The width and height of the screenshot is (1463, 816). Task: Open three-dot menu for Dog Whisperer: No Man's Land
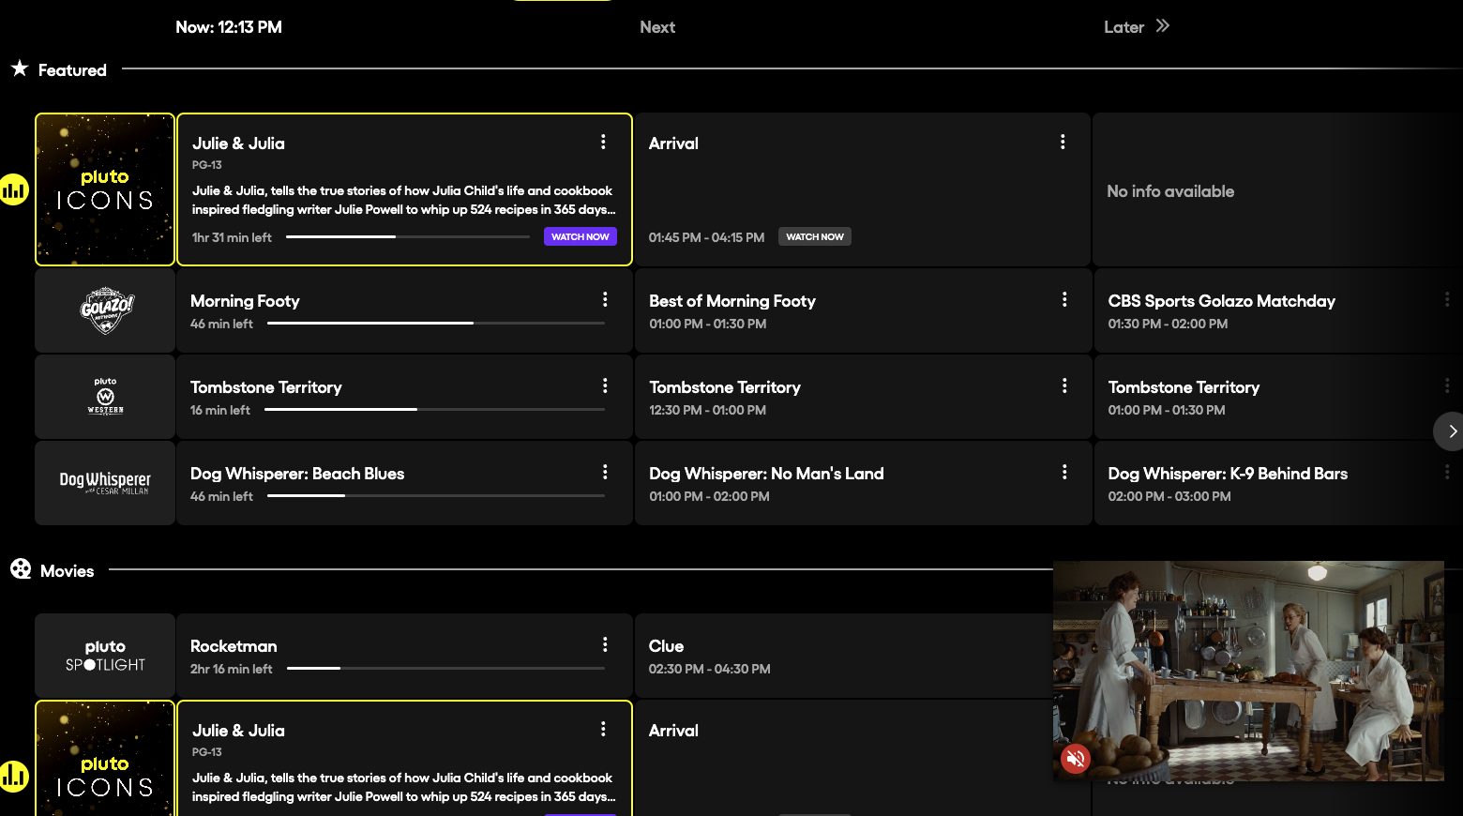coord(1064,472)
